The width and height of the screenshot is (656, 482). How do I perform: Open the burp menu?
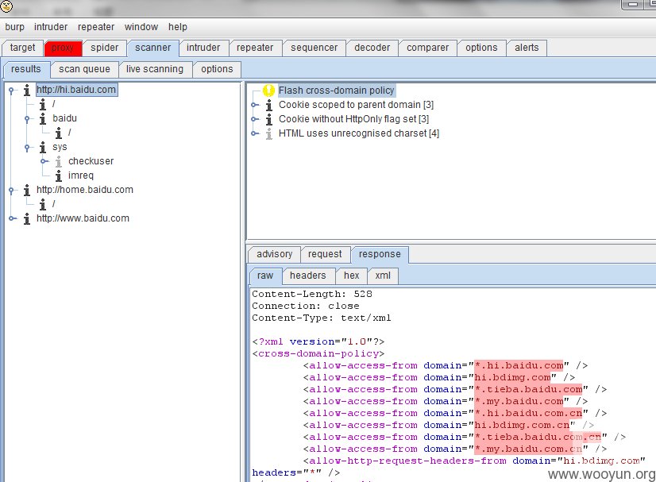[x=14, y=27]
